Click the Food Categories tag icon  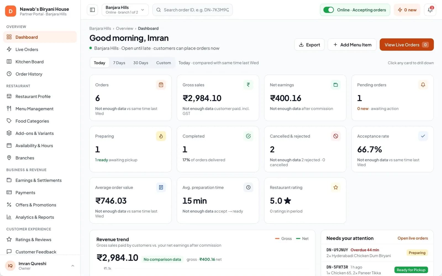pyautogui.click(x=9, y=121)
